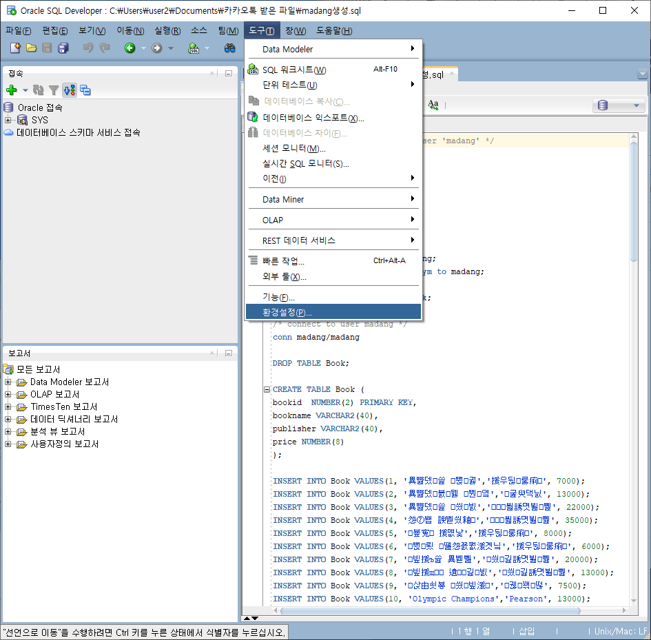Open 단위 테스트(U) submenu

pos(333,85)
